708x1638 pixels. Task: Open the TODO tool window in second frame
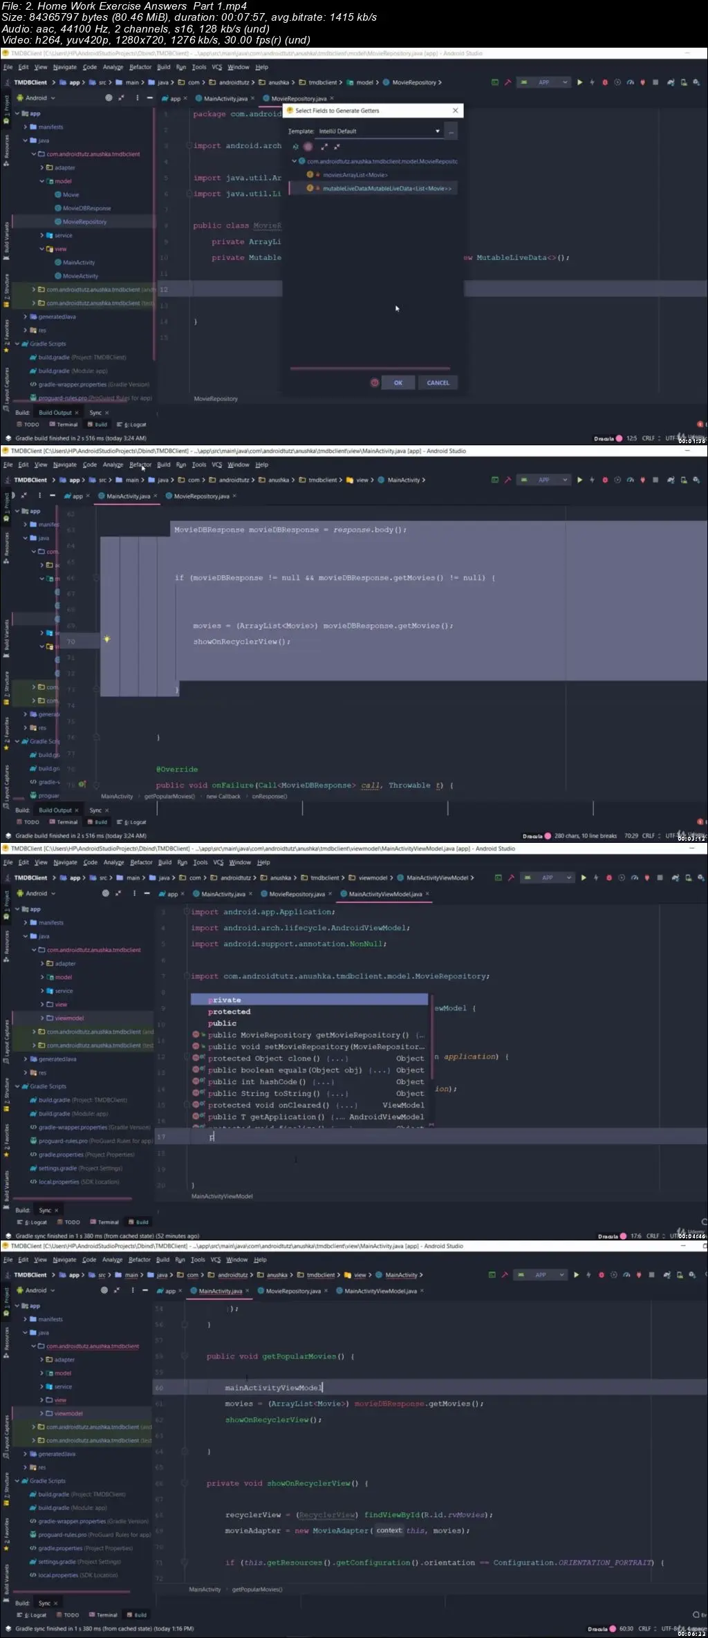(x=28, y=822)
